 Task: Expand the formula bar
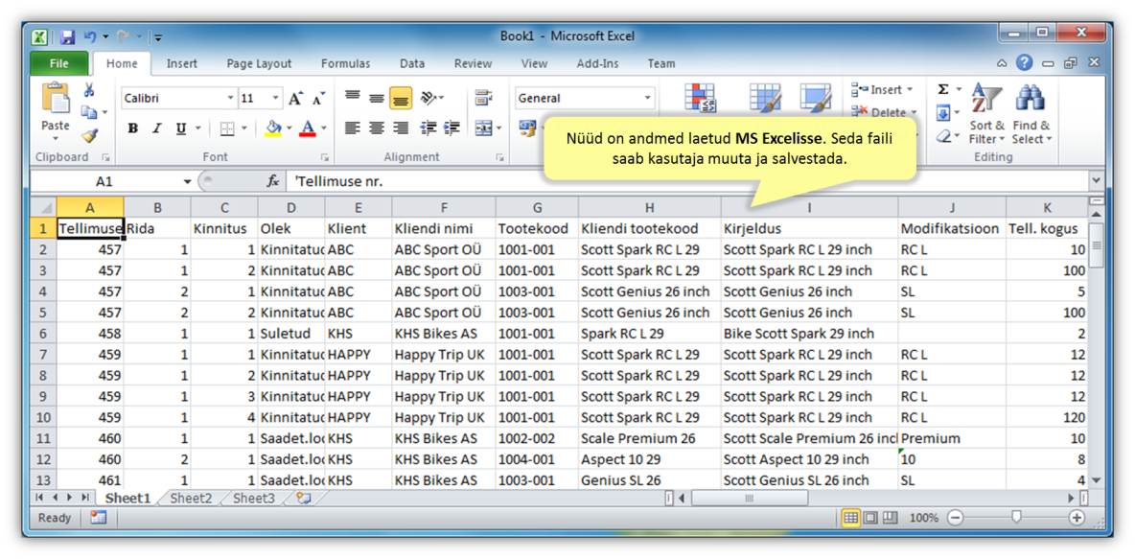point(1095,181)
